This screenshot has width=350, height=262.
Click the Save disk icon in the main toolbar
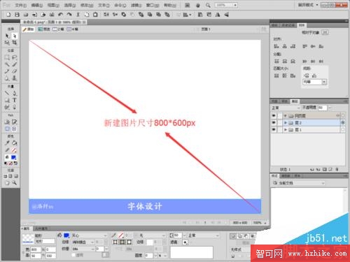coord(17,15)
